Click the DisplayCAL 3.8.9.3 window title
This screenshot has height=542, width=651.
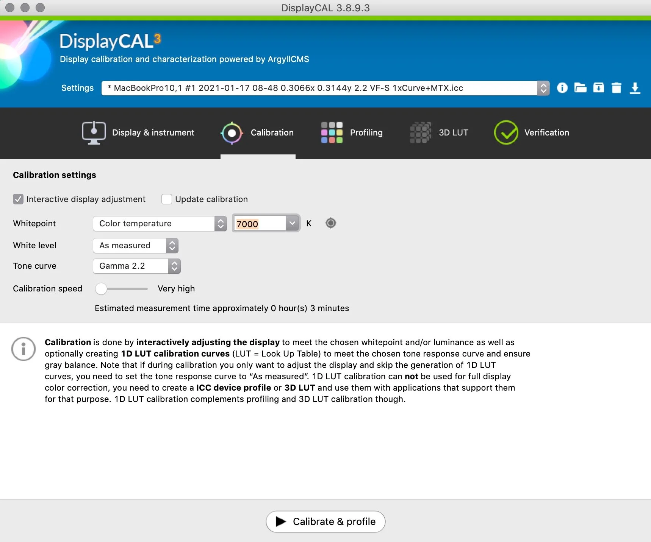pos(325,8)
